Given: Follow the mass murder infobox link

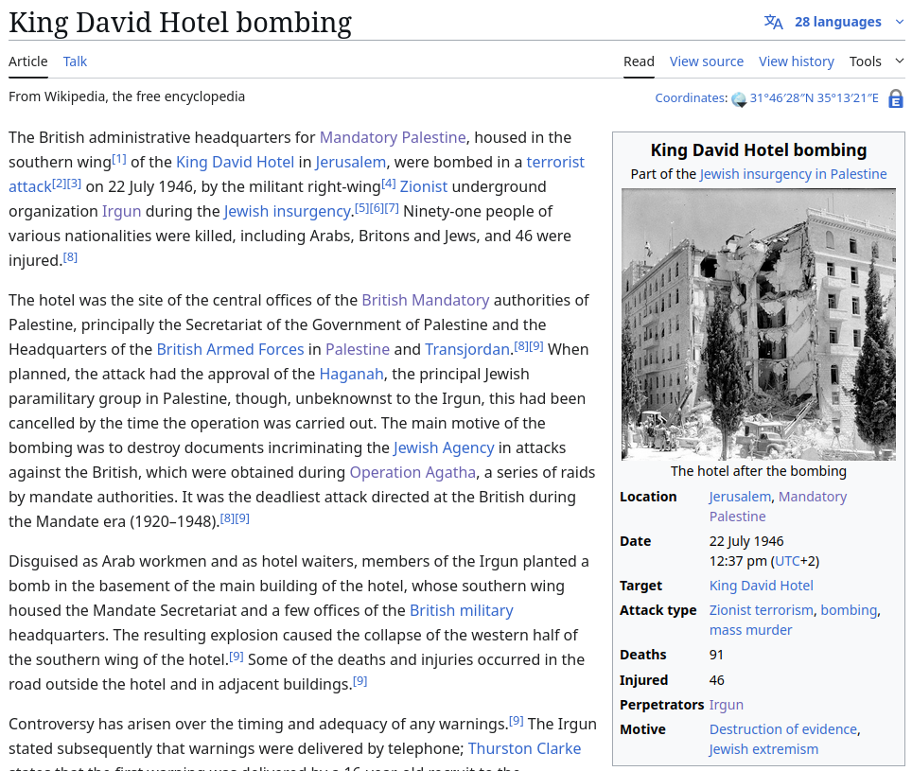Looking at the screenshot, I should click(x=750, y=630).
